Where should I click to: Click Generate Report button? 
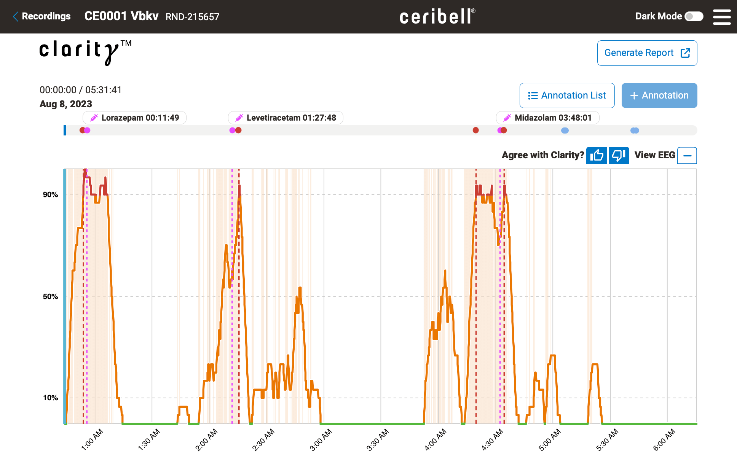click(x=647, y=53)
